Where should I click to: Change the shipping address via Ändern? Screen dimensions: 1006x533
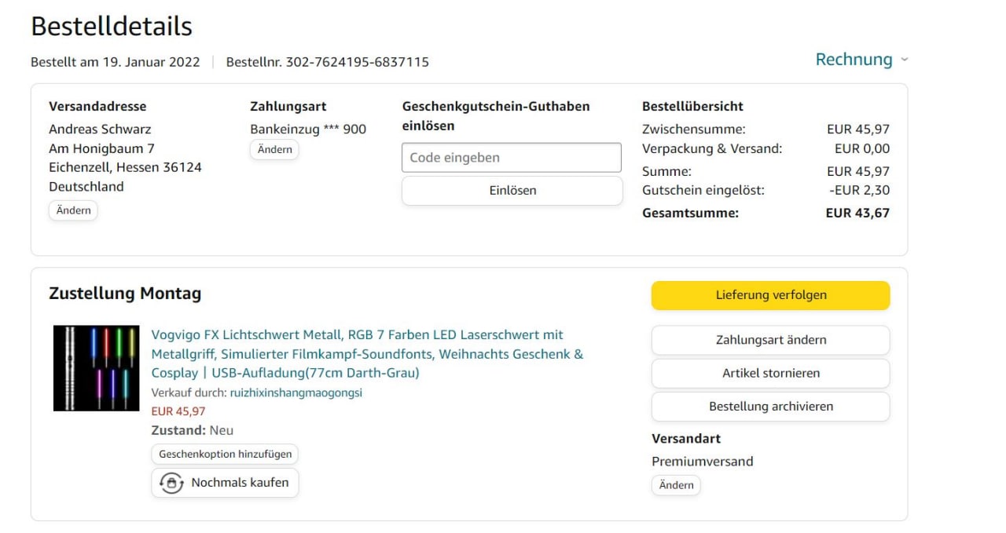[73, 210]
